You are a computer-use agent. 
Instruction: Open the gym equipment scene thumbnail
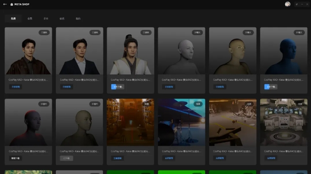click(x=233, y=122)
